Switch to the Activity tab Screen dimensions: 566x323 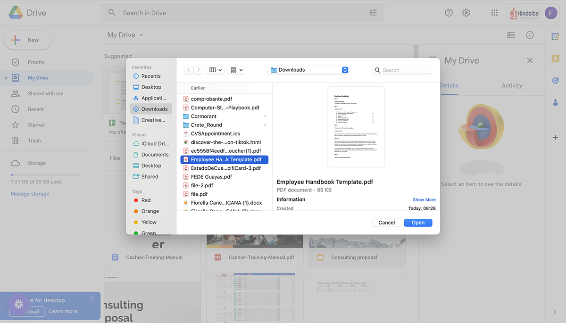coord(512,86)
